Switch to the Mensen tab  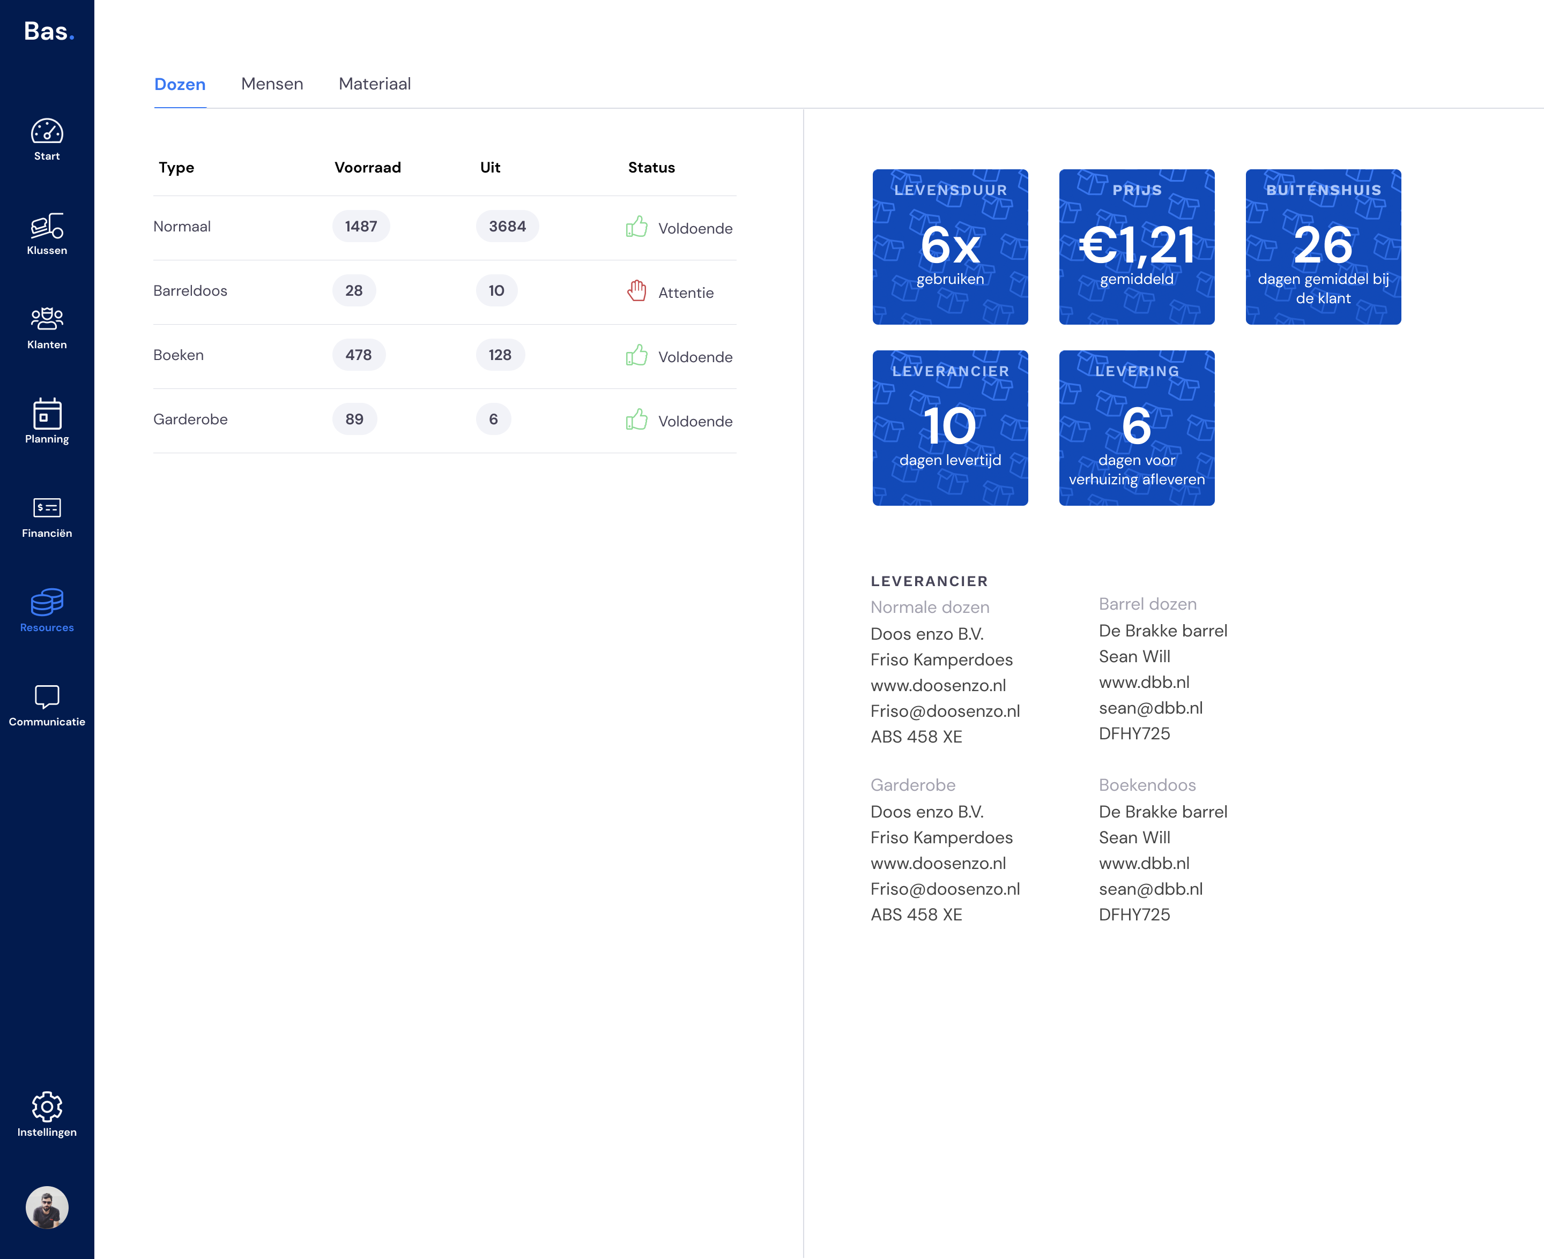pos(272,84)
